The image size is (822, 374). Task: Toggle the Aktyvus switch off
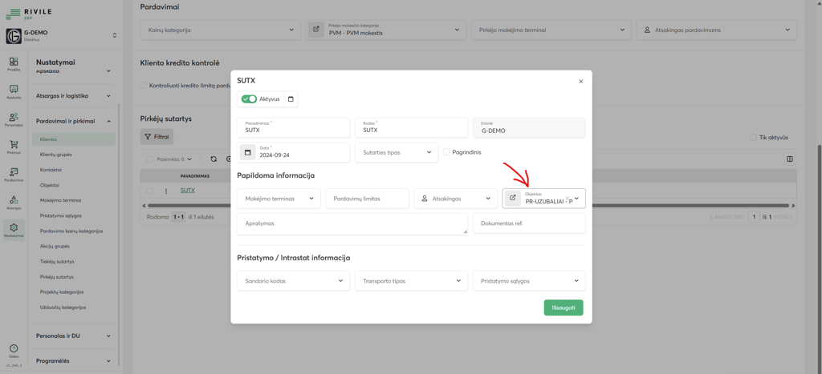click(249, 99)
